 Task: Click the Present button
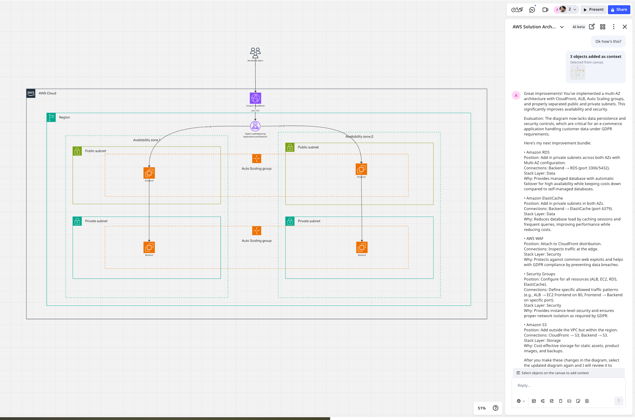tap(593, 10)
